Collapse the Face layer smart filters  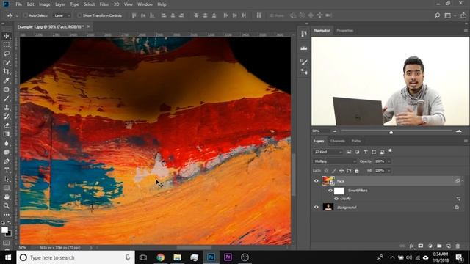[x=463, y=181]
